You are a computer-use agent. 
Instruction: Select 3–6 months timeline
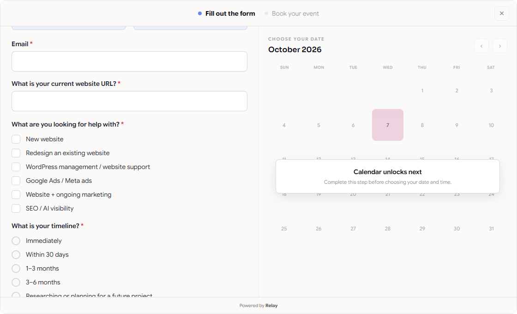tap(16, 282)
